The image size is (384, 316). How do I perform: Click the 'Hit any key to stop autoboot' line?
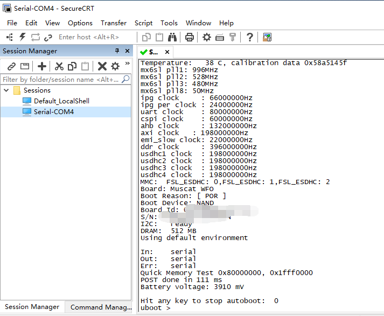pyautogui.click(x=210, y=301)
